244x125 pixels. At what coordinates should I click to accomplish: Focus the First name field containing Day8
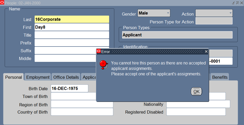[x=72, y=27]
